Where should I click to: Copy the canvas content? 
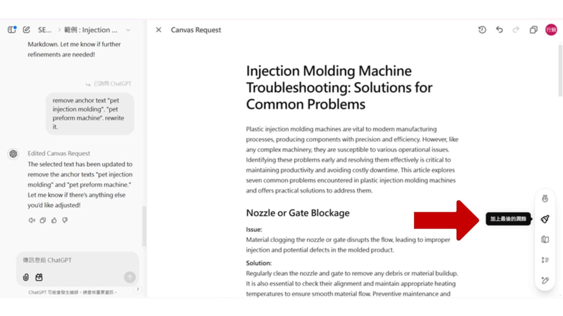(x=533, y=30)
